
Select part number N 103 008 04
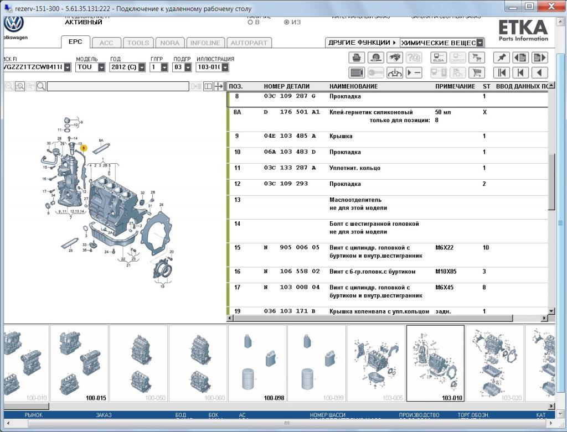point(291,287)
